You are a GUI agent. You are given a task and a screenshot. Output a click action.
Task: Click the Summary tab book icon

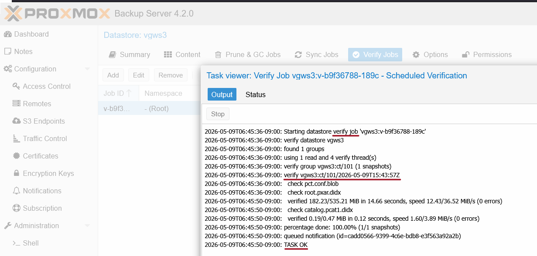[113, 54]
